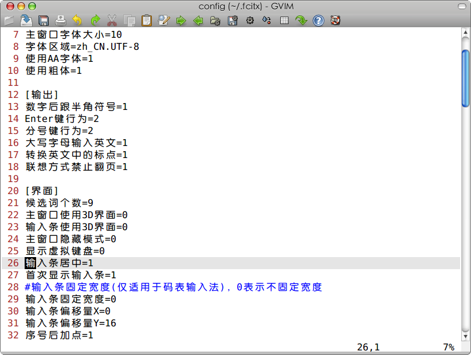The image size is (471, 355).
Task: Build tags with the table icon
Action: point(284,21)
